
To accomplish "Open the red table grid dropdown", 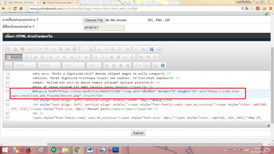I will [146, 65].
